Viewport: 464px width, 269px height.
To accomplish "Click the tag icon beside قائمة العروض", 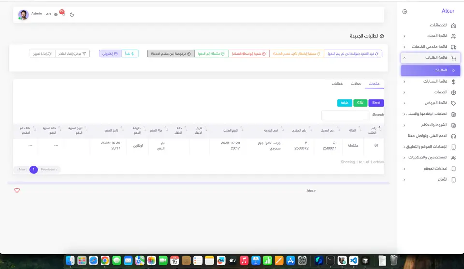I will (x=453, y=103).
